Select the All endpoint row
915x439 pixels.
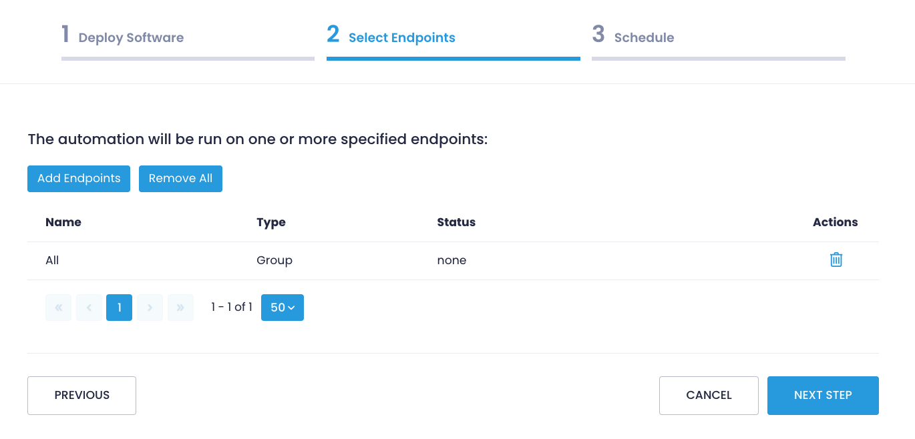pos(267,260)
